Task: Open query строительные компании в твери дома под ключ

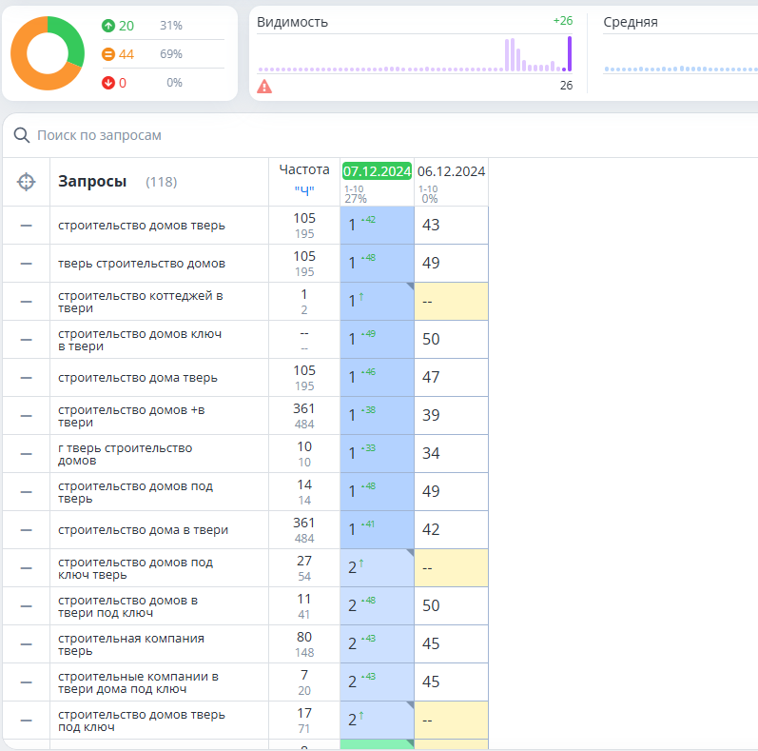Action: (138, 682)
